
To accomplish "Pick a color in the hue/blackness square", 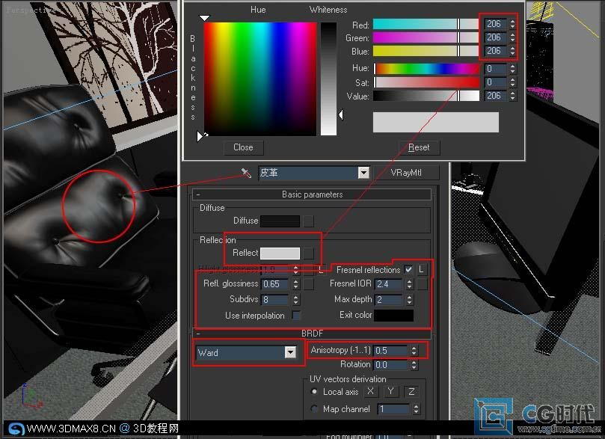I will pos(260,79).
